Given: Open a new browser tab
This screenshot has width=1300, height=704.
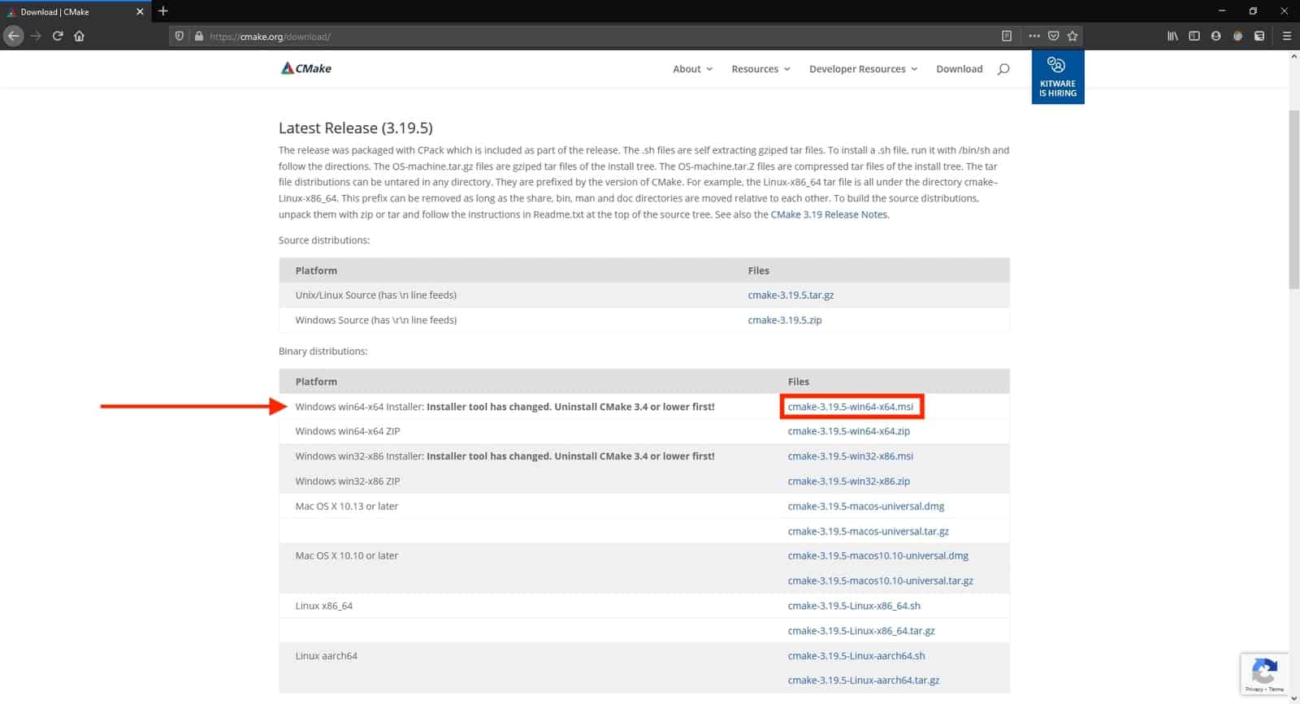Looking at the screenshot, I should click(x=163, y=11).
